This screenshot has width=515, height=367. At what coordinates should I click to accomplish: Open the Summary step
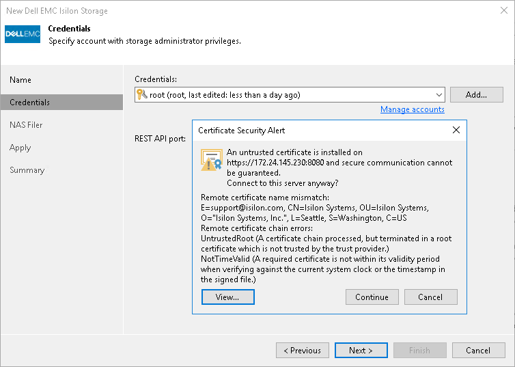[x=27, y=170]
